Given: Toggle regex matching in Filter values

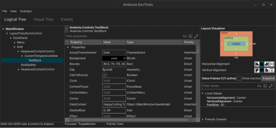Looking at the screenshot, I should tap(271, 86).
